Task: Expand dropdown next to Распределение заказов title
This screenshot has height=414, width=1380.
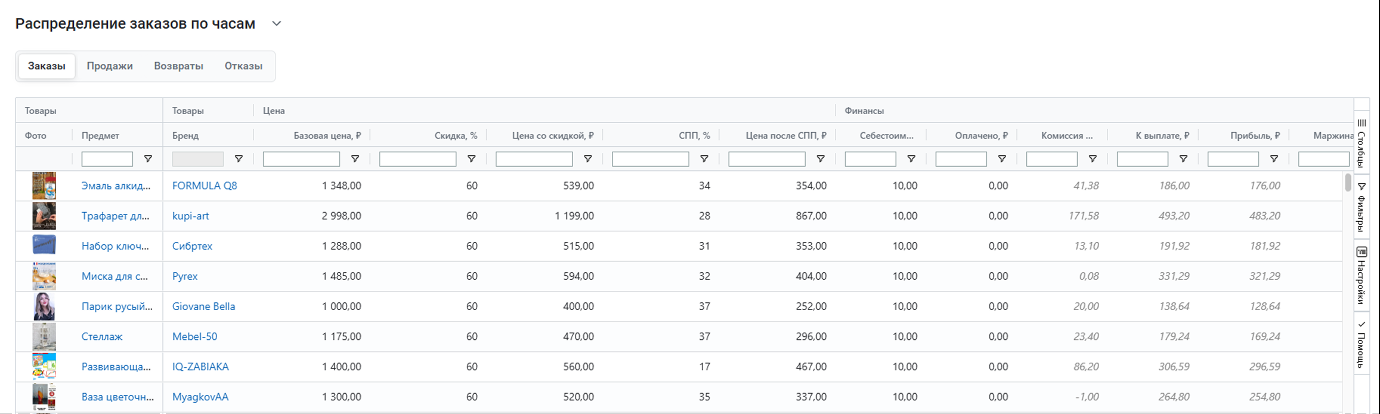Action: (x=277, y=23)
